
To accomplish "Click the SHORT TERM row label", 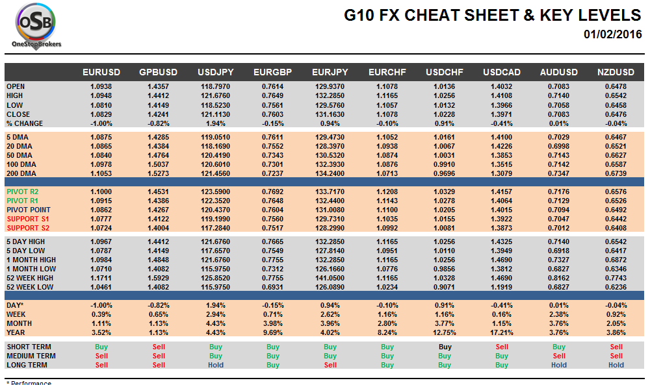I will 29,347.
